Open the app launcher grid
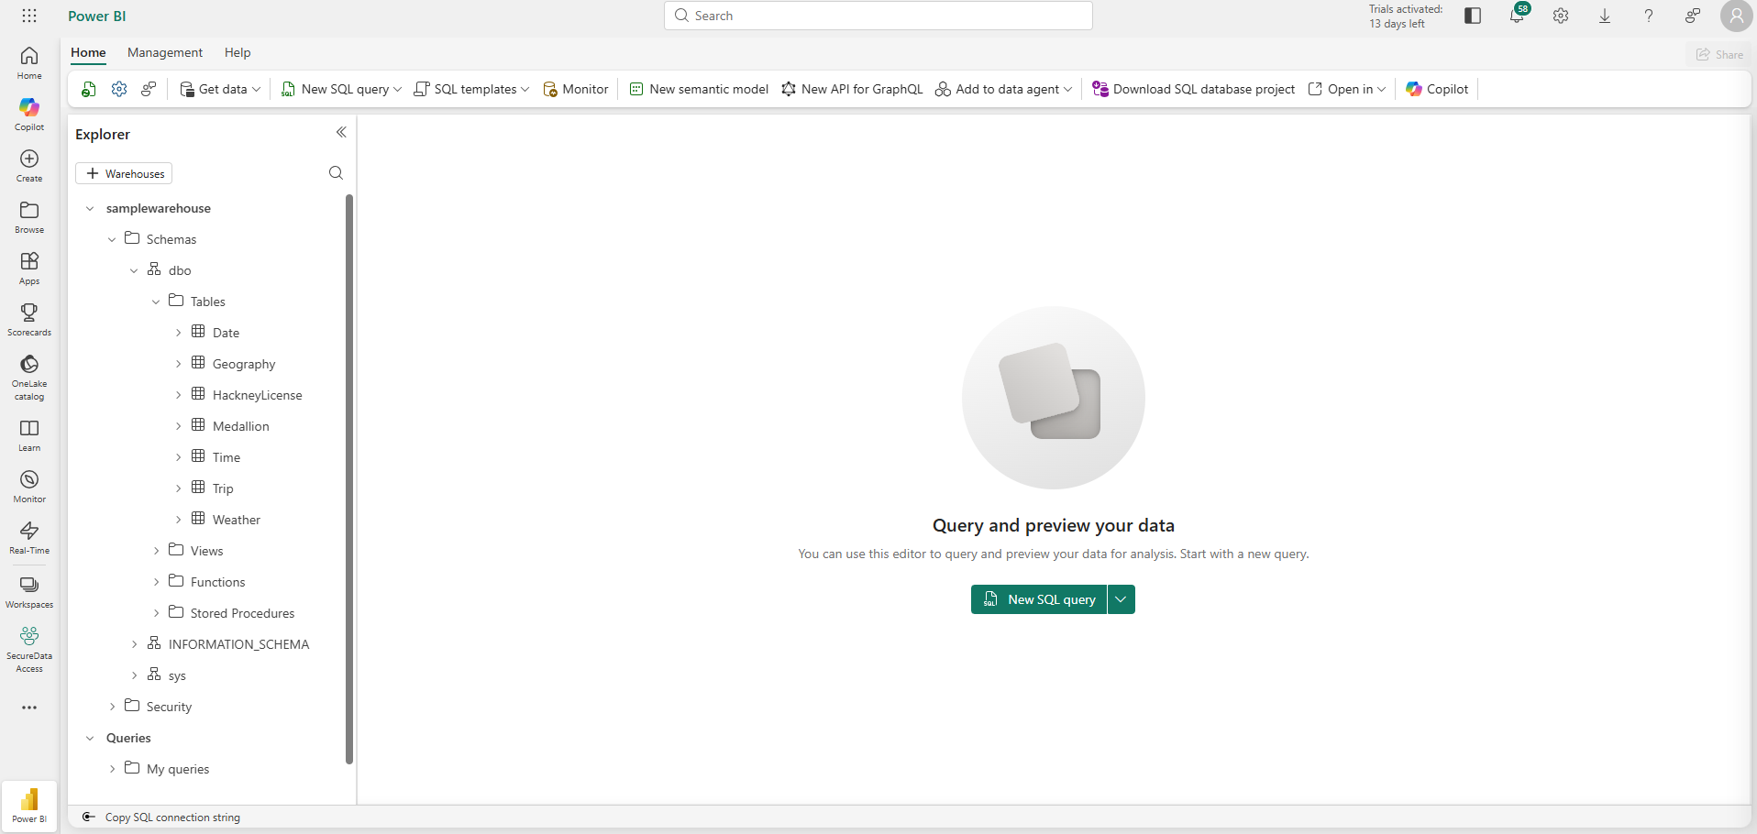 coord(29,16)
